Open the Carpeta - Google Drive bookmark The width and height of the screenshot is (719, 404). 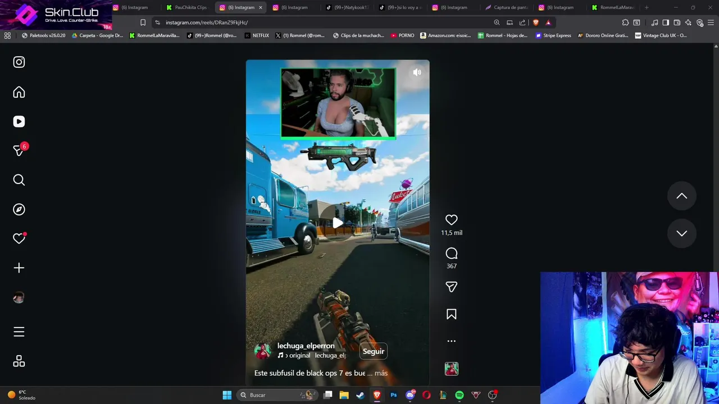97,35
